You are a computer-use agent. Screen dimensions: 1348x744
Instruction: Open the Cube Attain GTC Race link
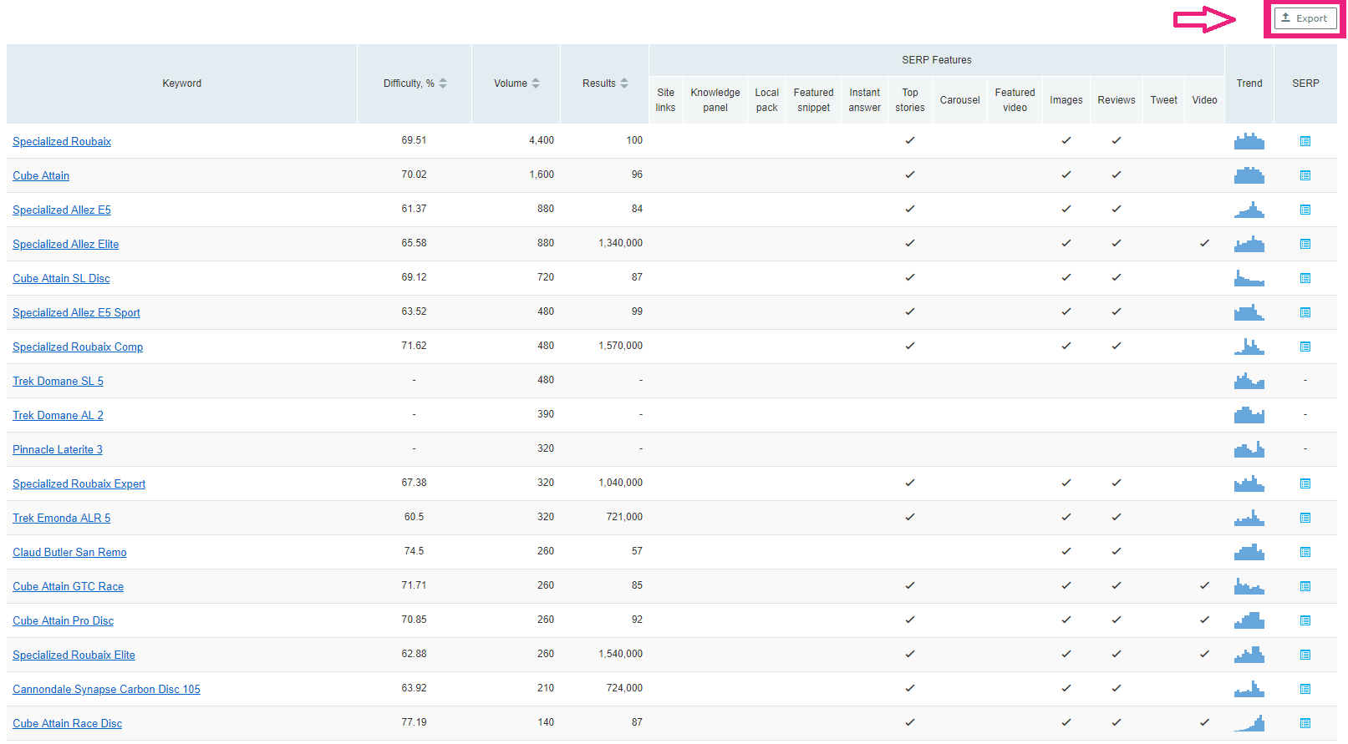68,587
